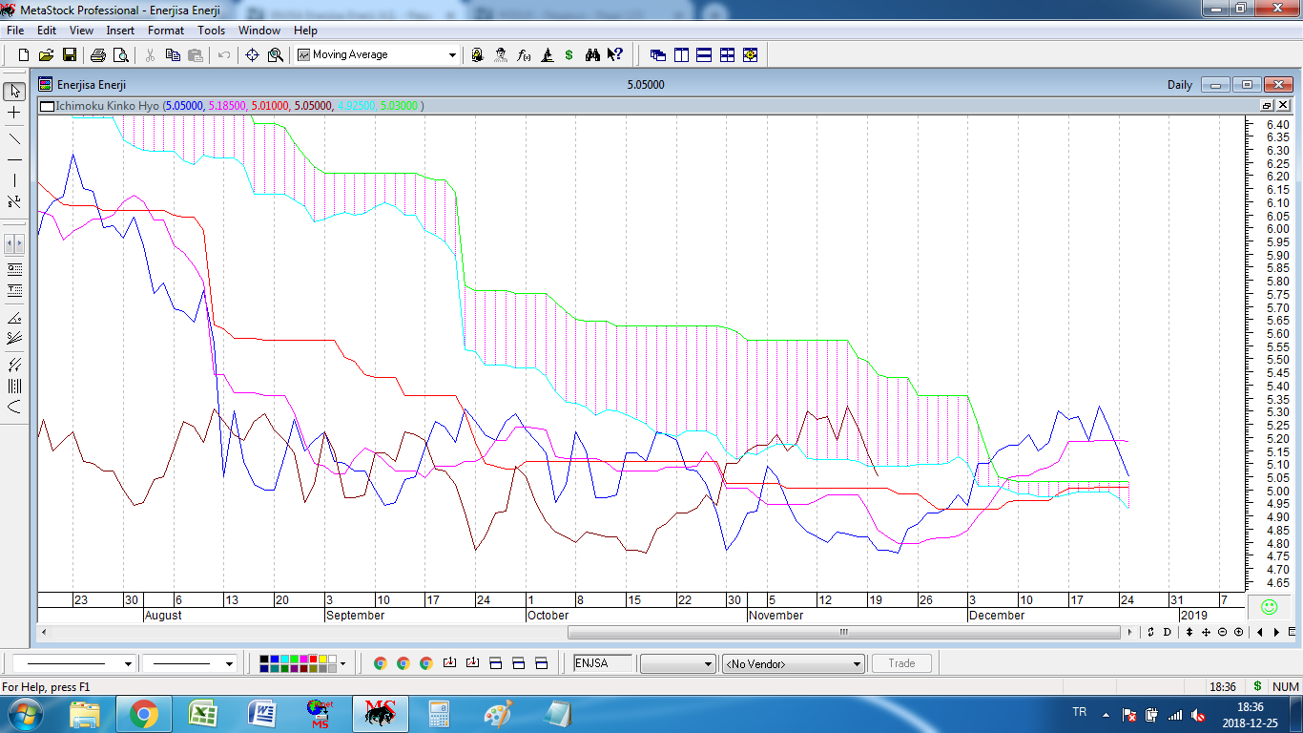Screen dimensions: 1303x733
Task: Click the D periodicity button in chart scrollbar
Action: [x=1167, y=632]
